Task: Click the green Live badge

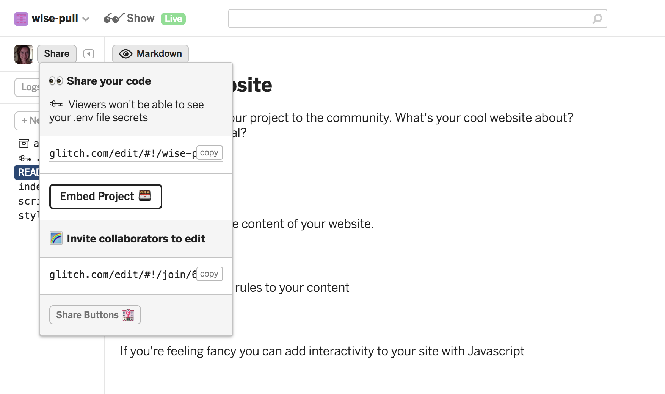Action: 173,19
